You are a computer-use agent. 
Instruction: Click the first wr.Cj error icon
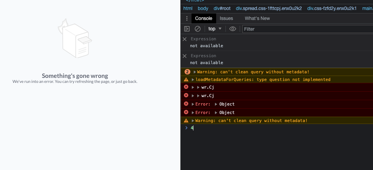(x=186, y=87)
